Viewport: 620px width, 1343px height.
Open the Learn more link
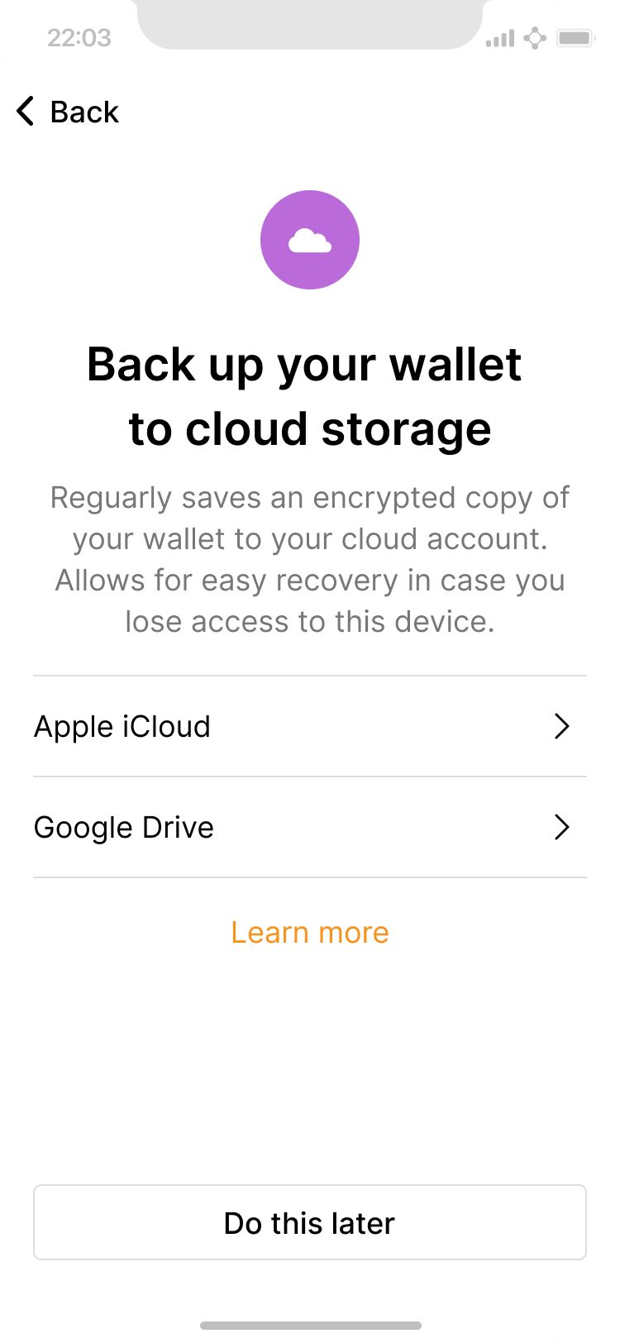[x=310, y=933]
